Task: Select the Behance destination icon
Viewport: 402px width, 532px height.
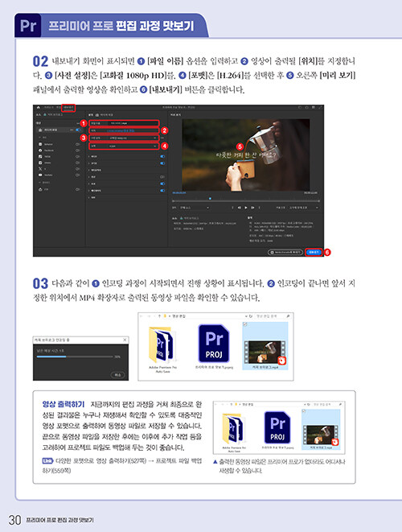Action: pyautogui.click(x=40, y=144)
